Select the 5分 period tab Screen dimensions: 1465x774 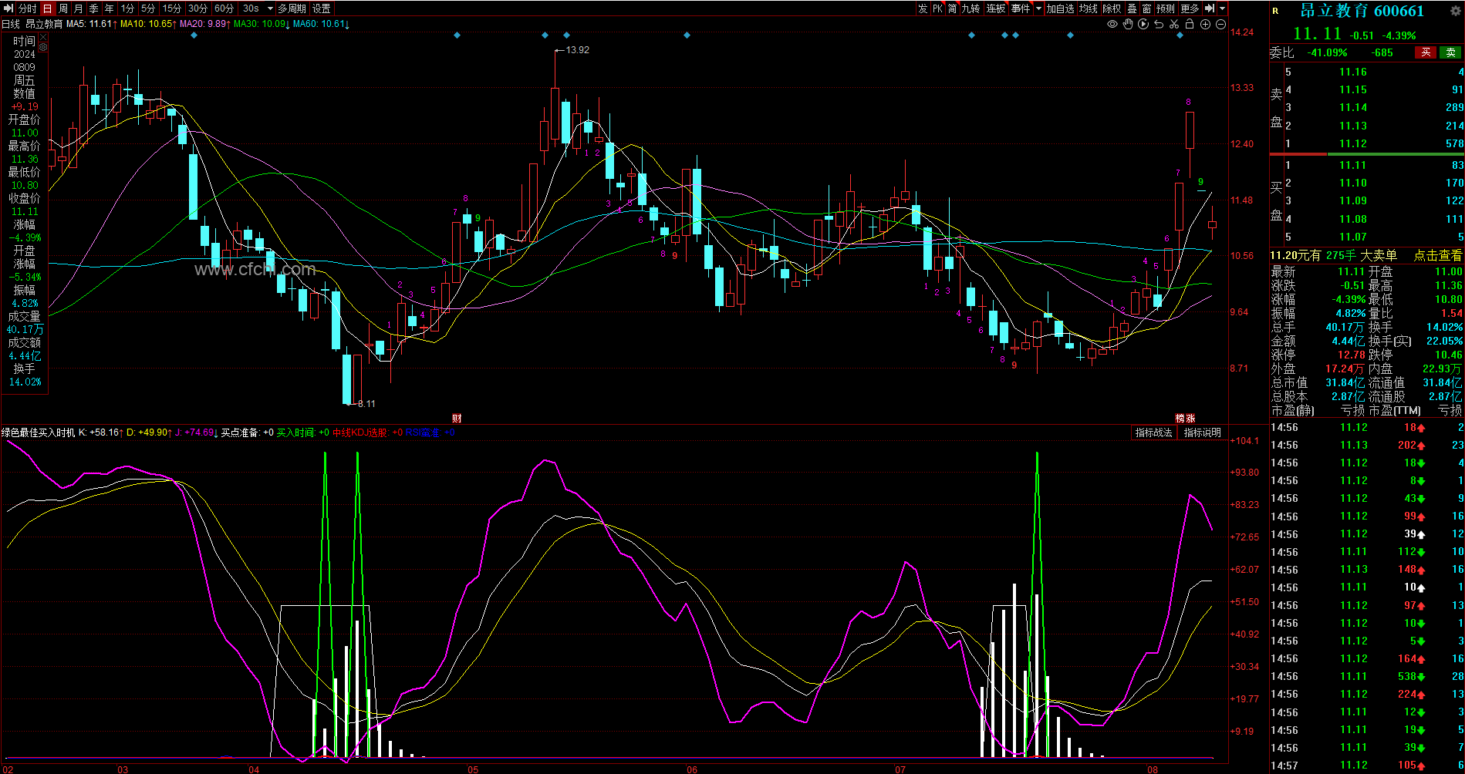(x=148, y=8)
